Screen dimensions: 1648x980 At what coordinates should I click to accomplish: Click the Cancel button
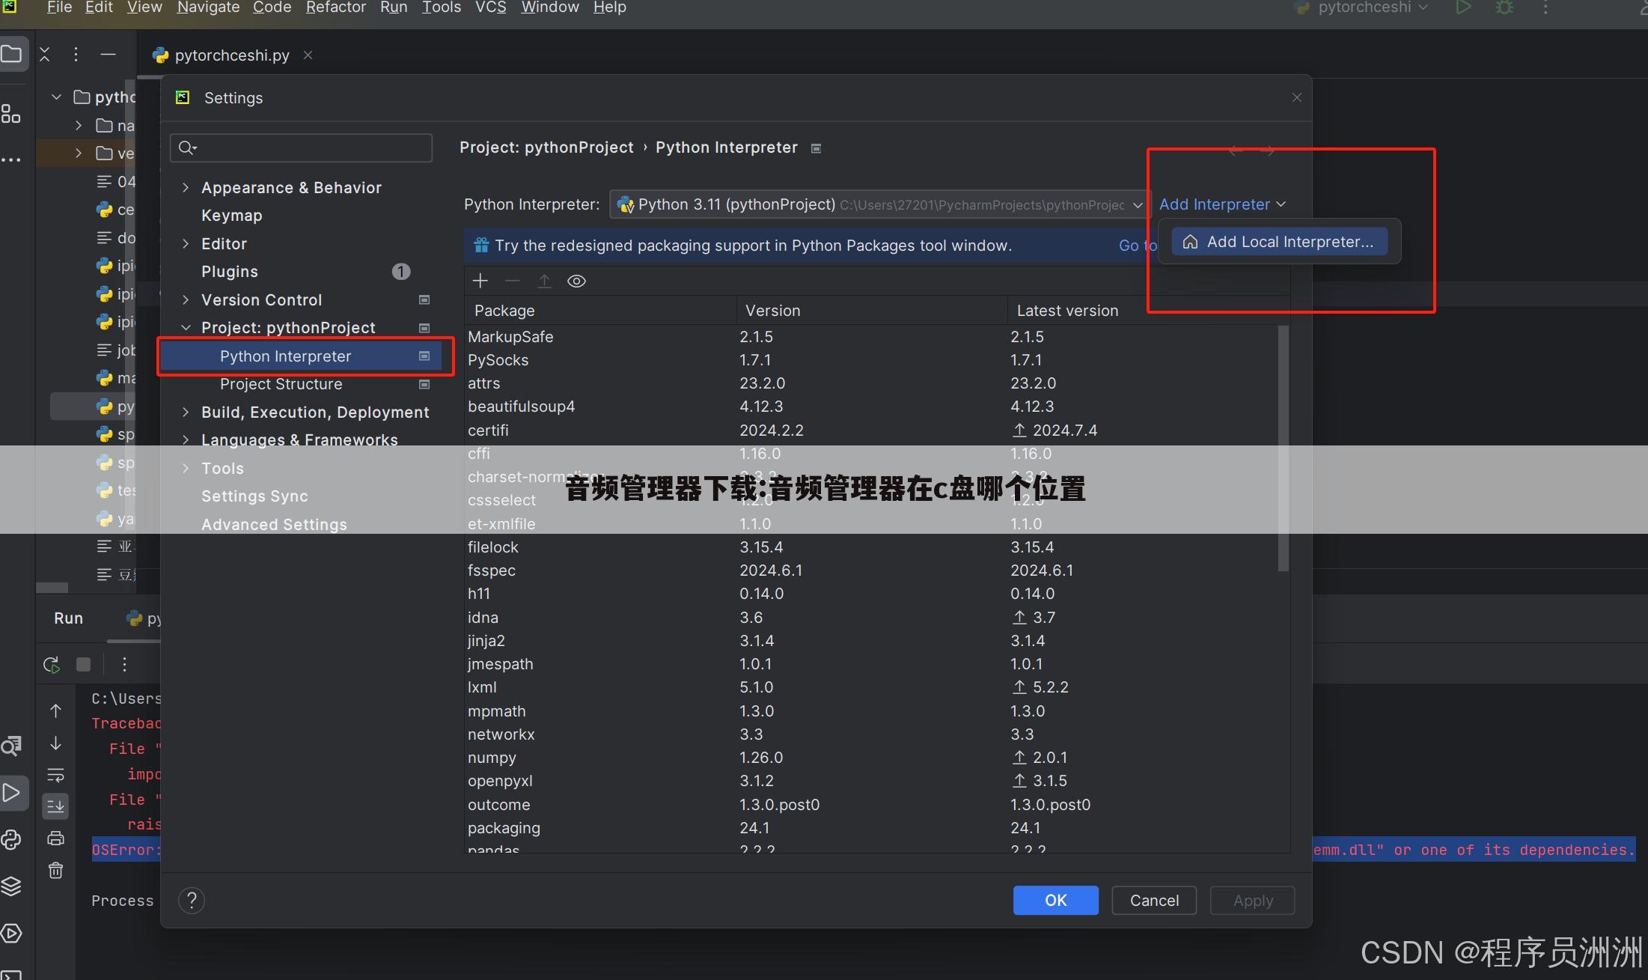point(1153,901)
